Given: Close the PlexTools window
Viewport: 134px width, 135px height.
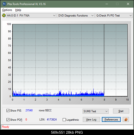Looking at the screenshot, I should (128, 4).
